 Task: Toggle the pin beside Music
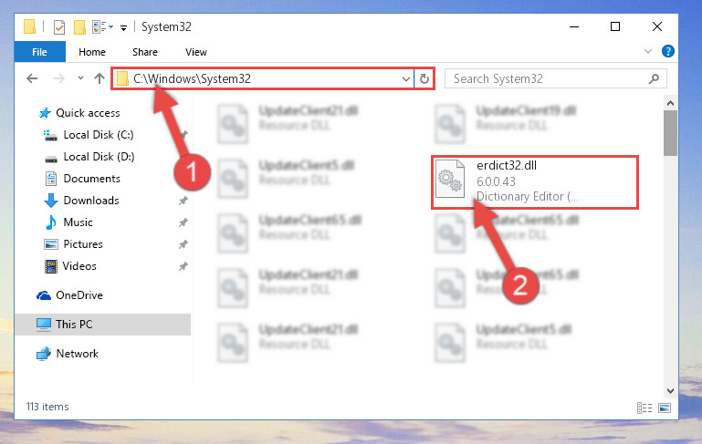click(x=183, y=222)
